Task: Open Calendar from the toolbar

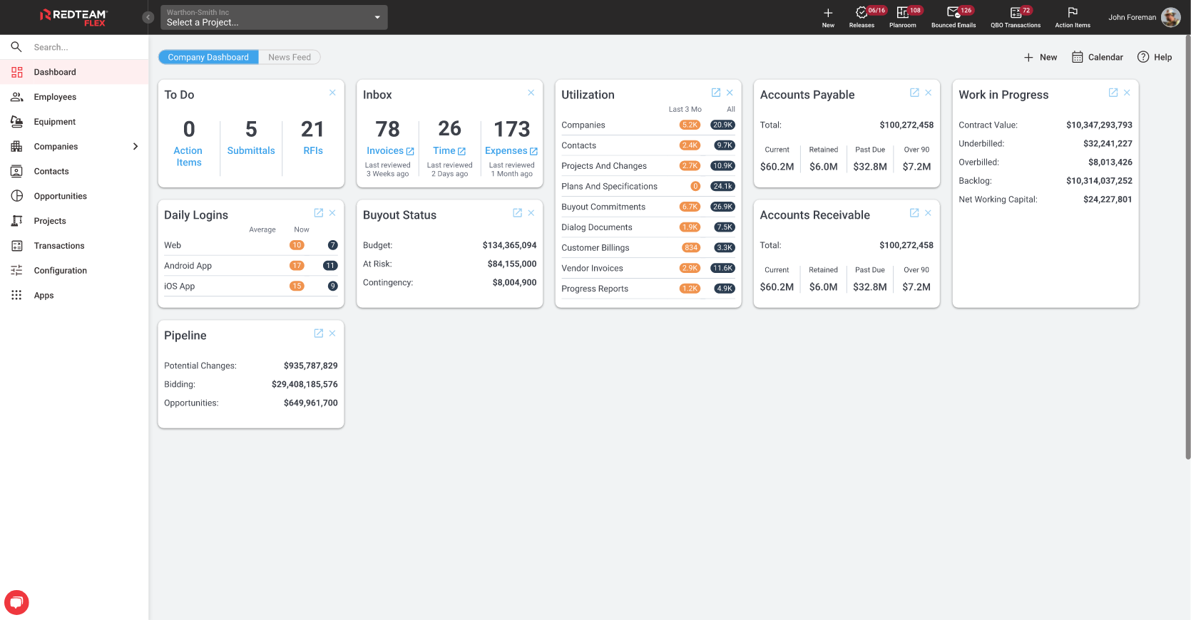Action: (1097, 57)
